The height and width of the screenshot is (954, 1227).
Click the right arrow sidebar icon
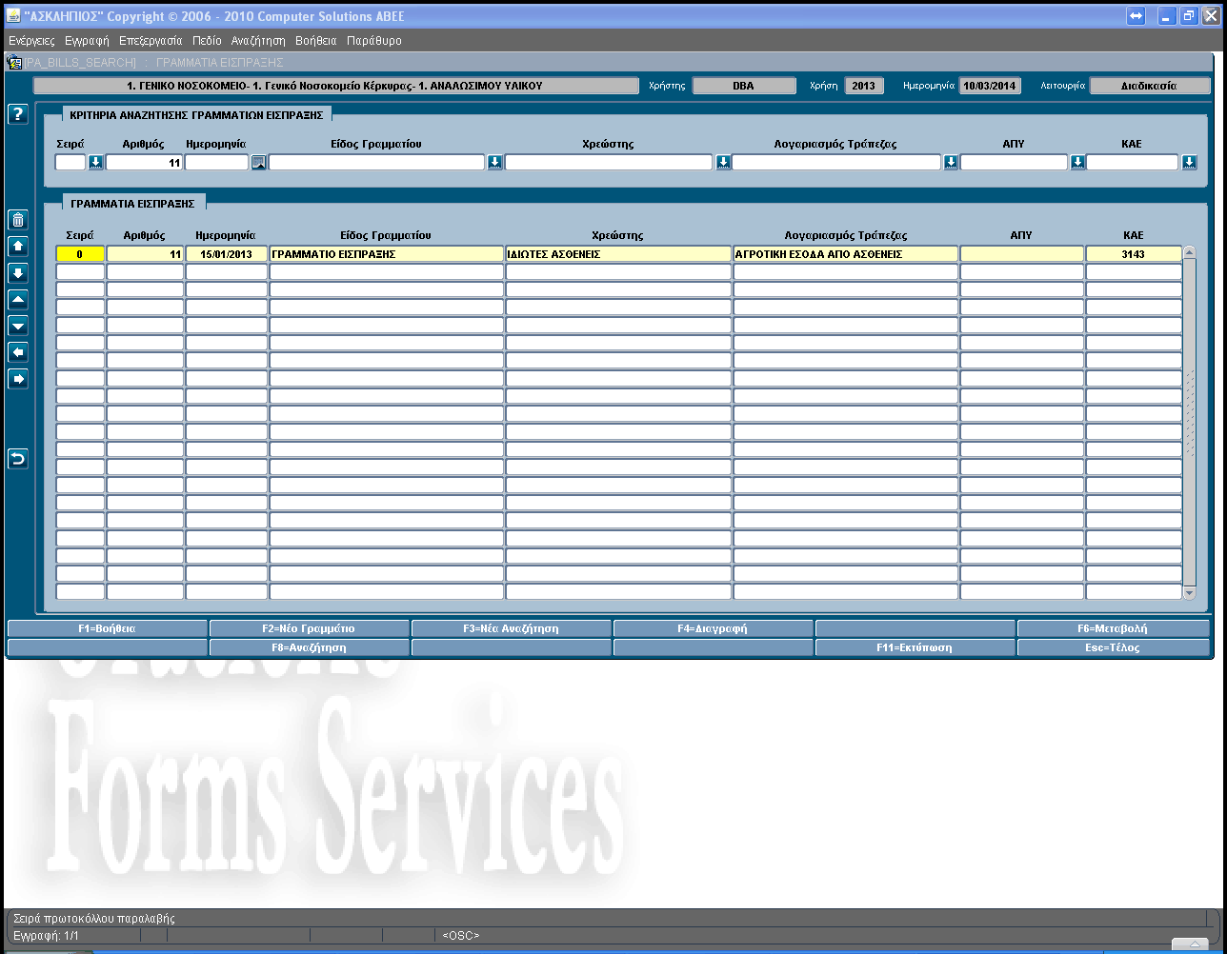click(x=17, y=379)
